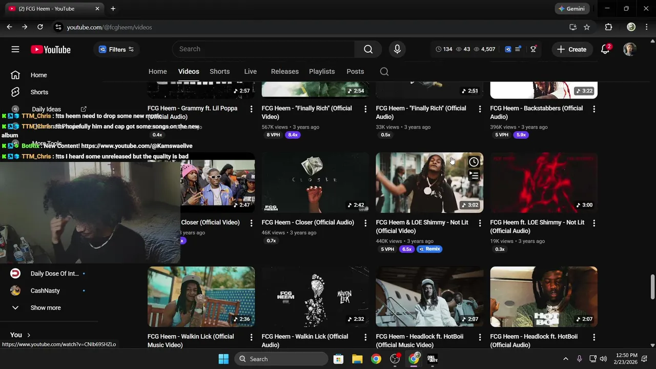Open FCG Heem Backstabbers Official Audio title

point(537,112)
